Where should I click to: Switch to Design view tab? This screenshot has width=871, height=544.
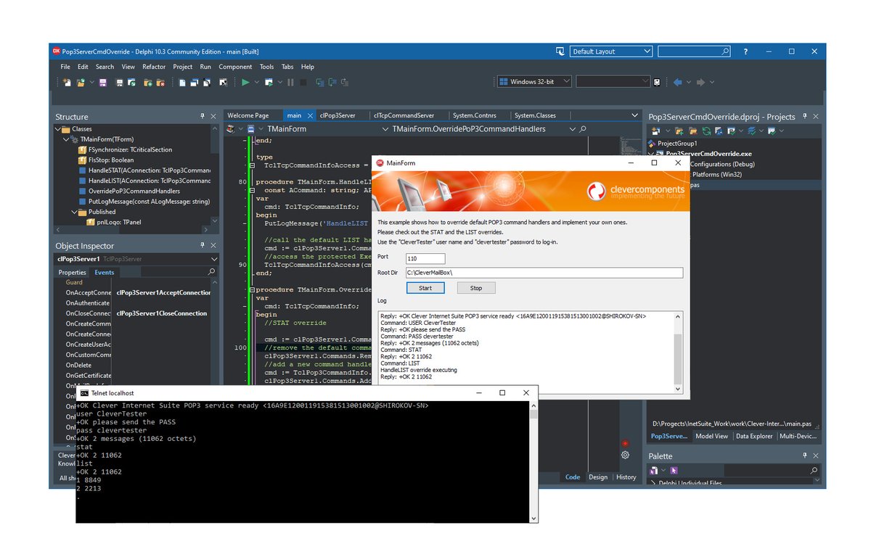click(598, 477)
